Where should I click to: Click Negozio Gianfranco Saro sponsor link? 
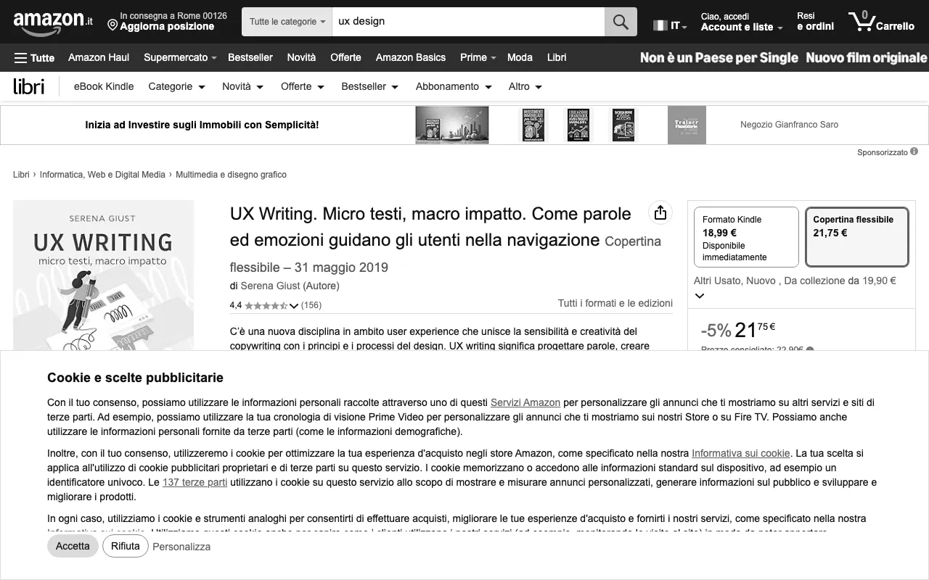coord(789,125)
